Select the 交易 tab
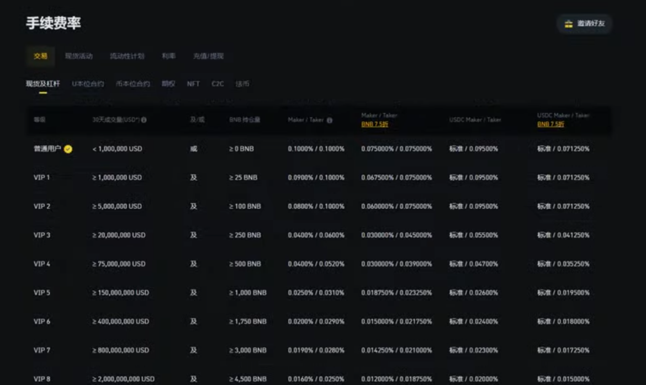The image size is (646, 385). click(40, 56)
